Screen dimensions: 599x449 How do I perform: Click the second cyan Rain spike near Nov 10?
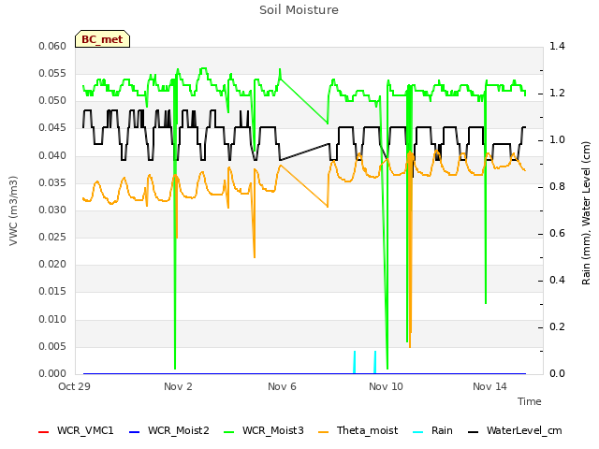click(374, 362)
